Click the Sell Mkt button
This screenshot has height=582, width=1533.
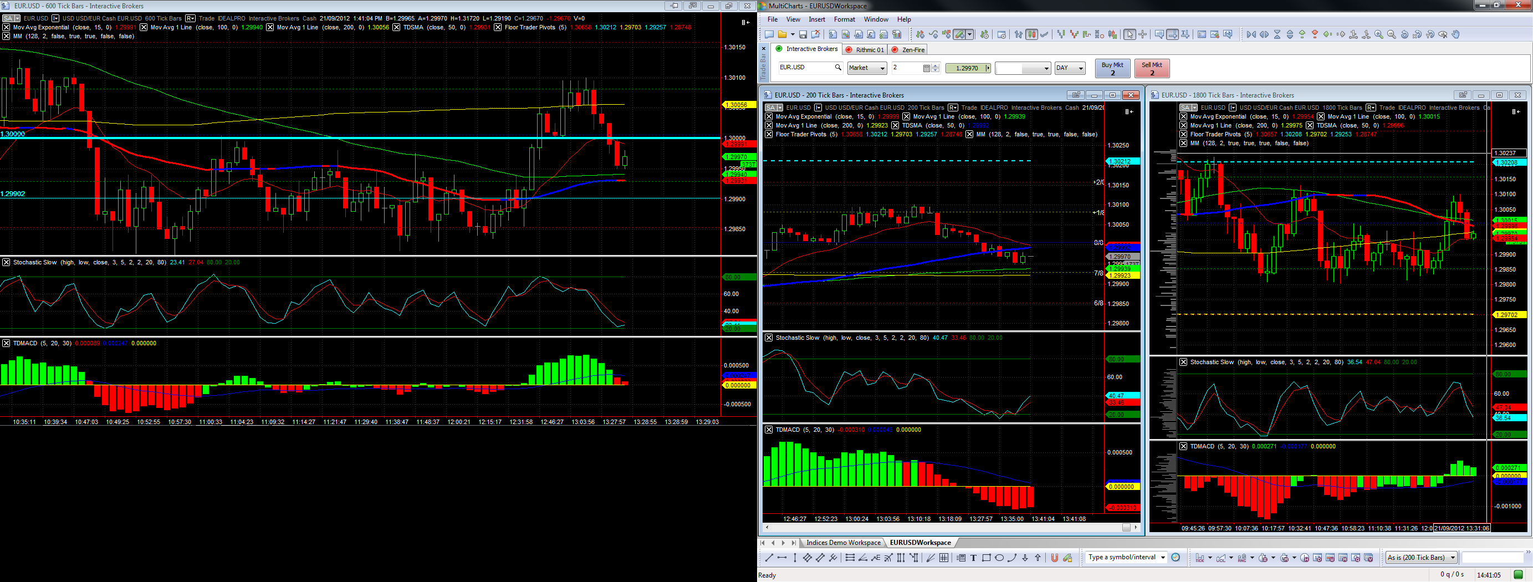1152,68
